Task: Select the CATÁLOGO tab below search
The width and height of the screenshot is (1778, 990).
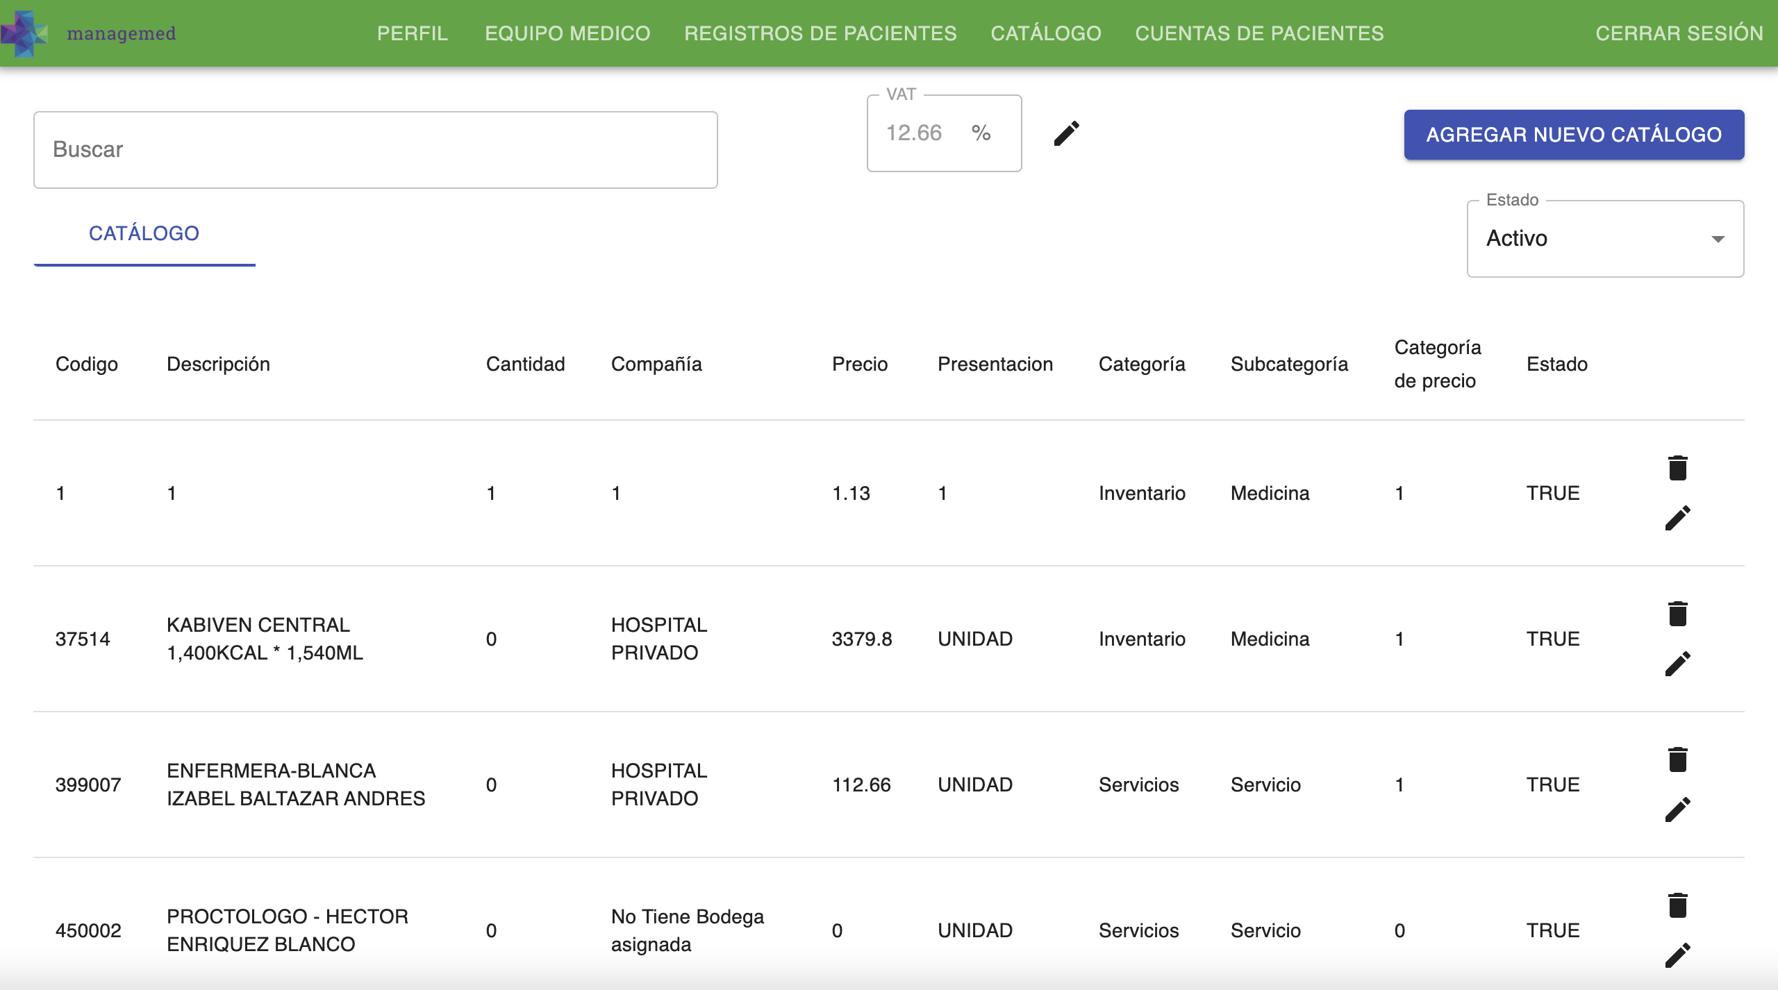Action: click(x=144, y=233)
